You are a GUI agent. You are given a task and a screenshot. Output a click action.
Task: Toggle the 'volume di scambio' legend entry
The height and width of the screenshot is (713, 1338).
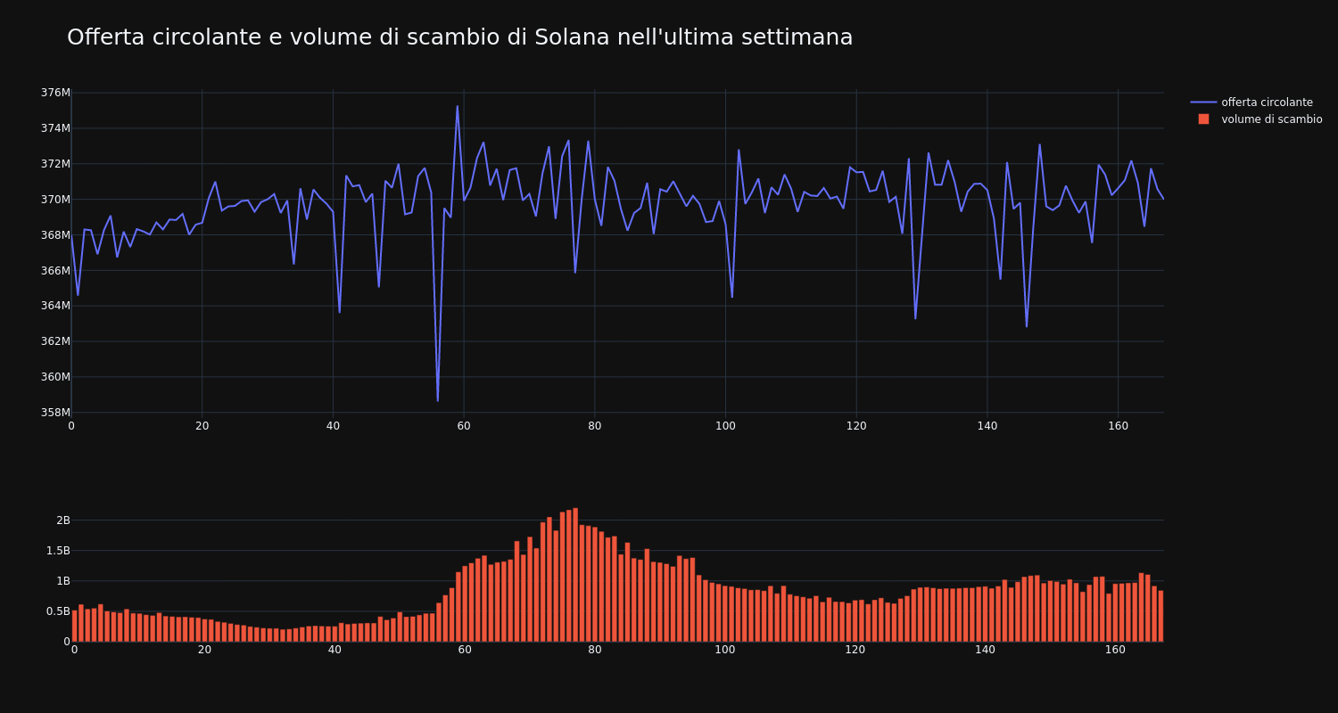(x=1256, y=119)
